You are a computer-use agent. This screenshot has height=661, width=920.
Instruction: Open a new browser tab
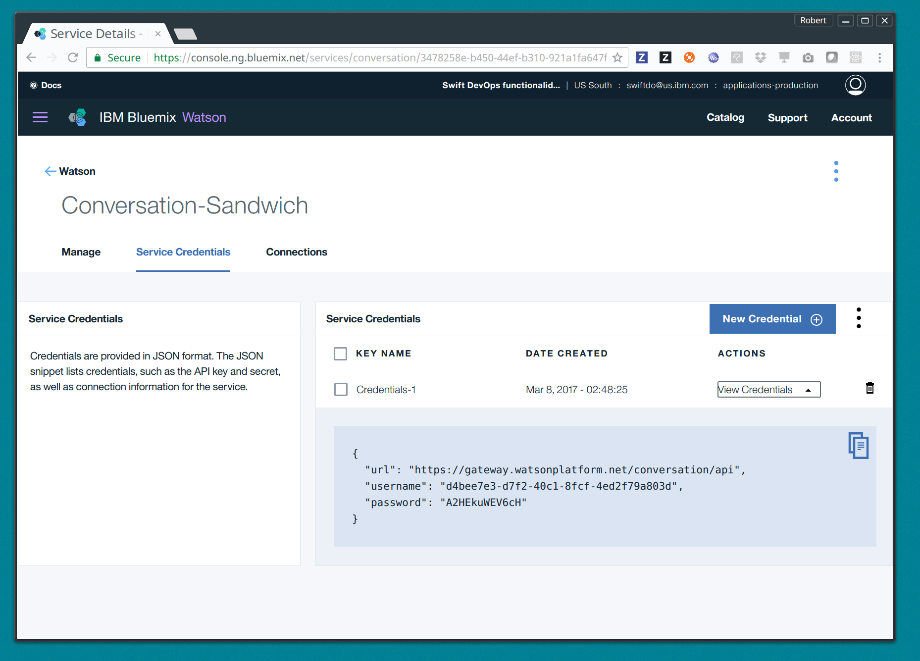pyautogui.click(x=186, y=34)
